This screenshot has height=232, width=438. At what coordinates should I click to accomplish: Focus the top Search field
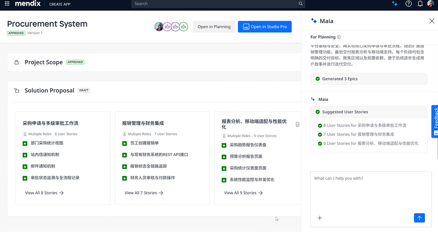click(218, 4)
